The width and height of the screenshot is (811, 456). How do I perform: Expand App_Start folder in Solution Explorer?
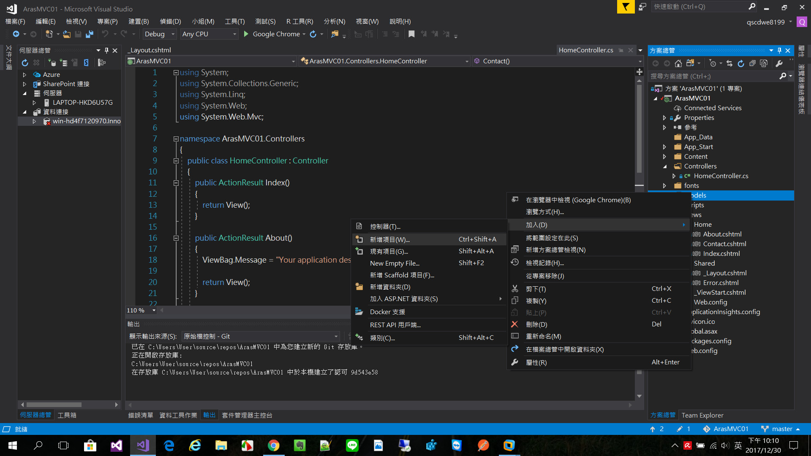[664, 147]
